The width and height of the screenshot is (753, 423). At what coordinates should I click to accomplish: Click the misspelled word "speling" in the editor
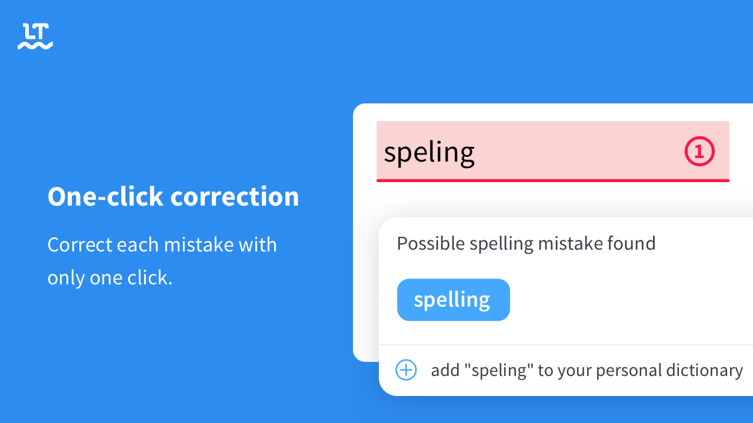click(429, 152)
